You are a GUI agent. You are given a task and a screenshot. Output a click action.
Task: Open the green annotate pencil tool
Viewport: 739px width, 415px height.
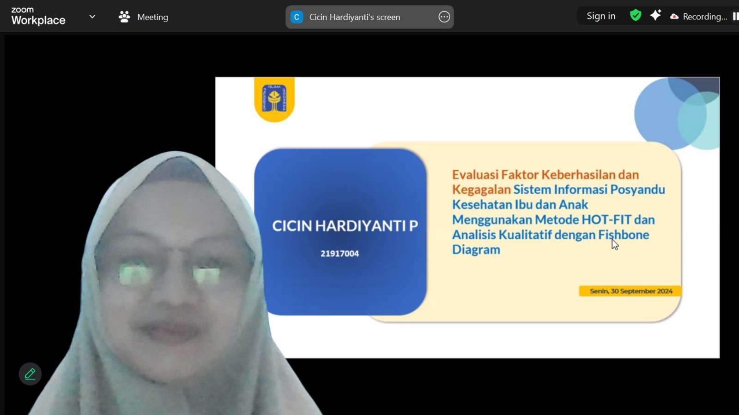click(30, 374)
